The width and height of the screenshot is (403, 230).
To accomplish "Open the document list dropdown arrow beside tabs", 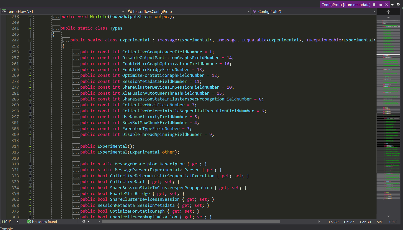I will [392, 5].
